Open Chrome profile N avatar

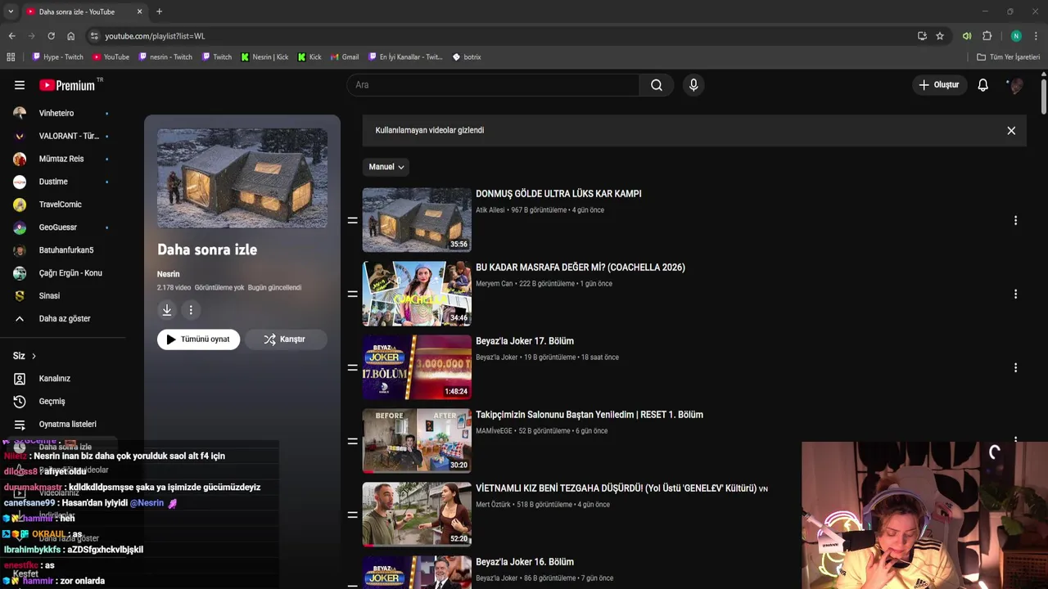pyautogui.click(x=1016, y=36)
